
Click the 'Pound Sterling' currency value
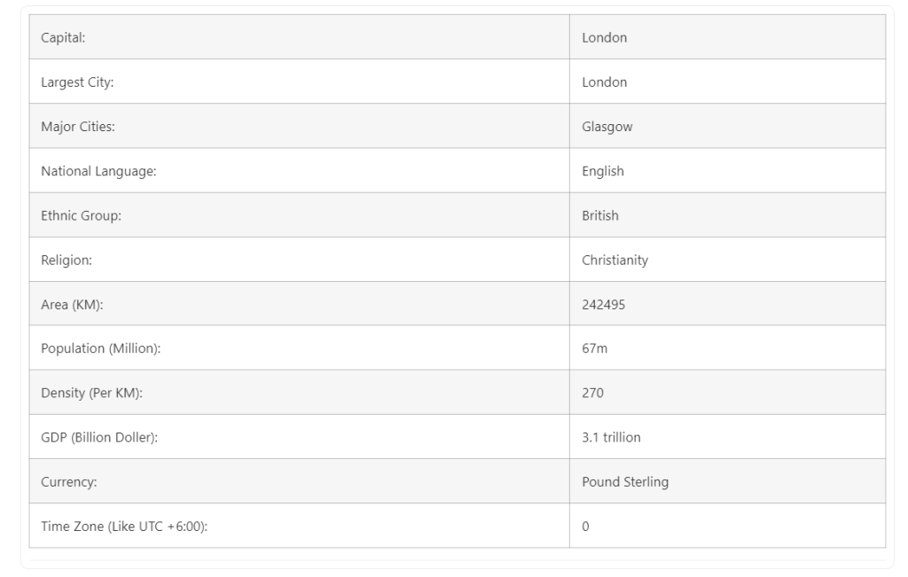click(x=624, y=482)
